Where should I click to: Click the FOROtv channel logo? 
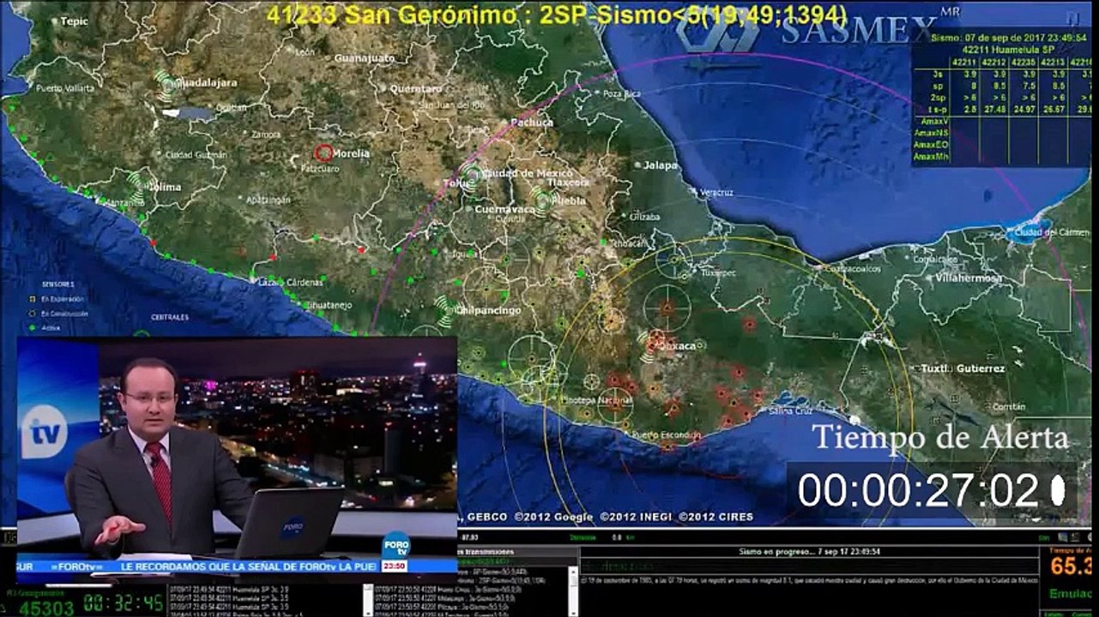coord(396,545)
